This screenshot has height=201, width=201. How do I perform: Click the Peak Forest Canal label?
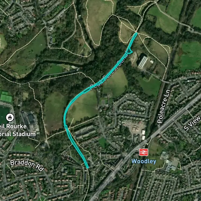click(109, 72)
